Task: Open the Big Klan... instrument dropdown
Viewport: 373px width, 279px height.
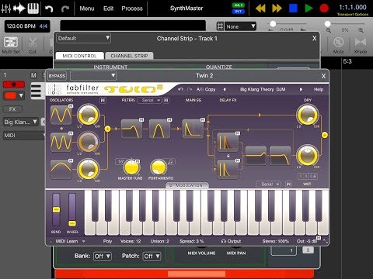Action: click(20, 122)
